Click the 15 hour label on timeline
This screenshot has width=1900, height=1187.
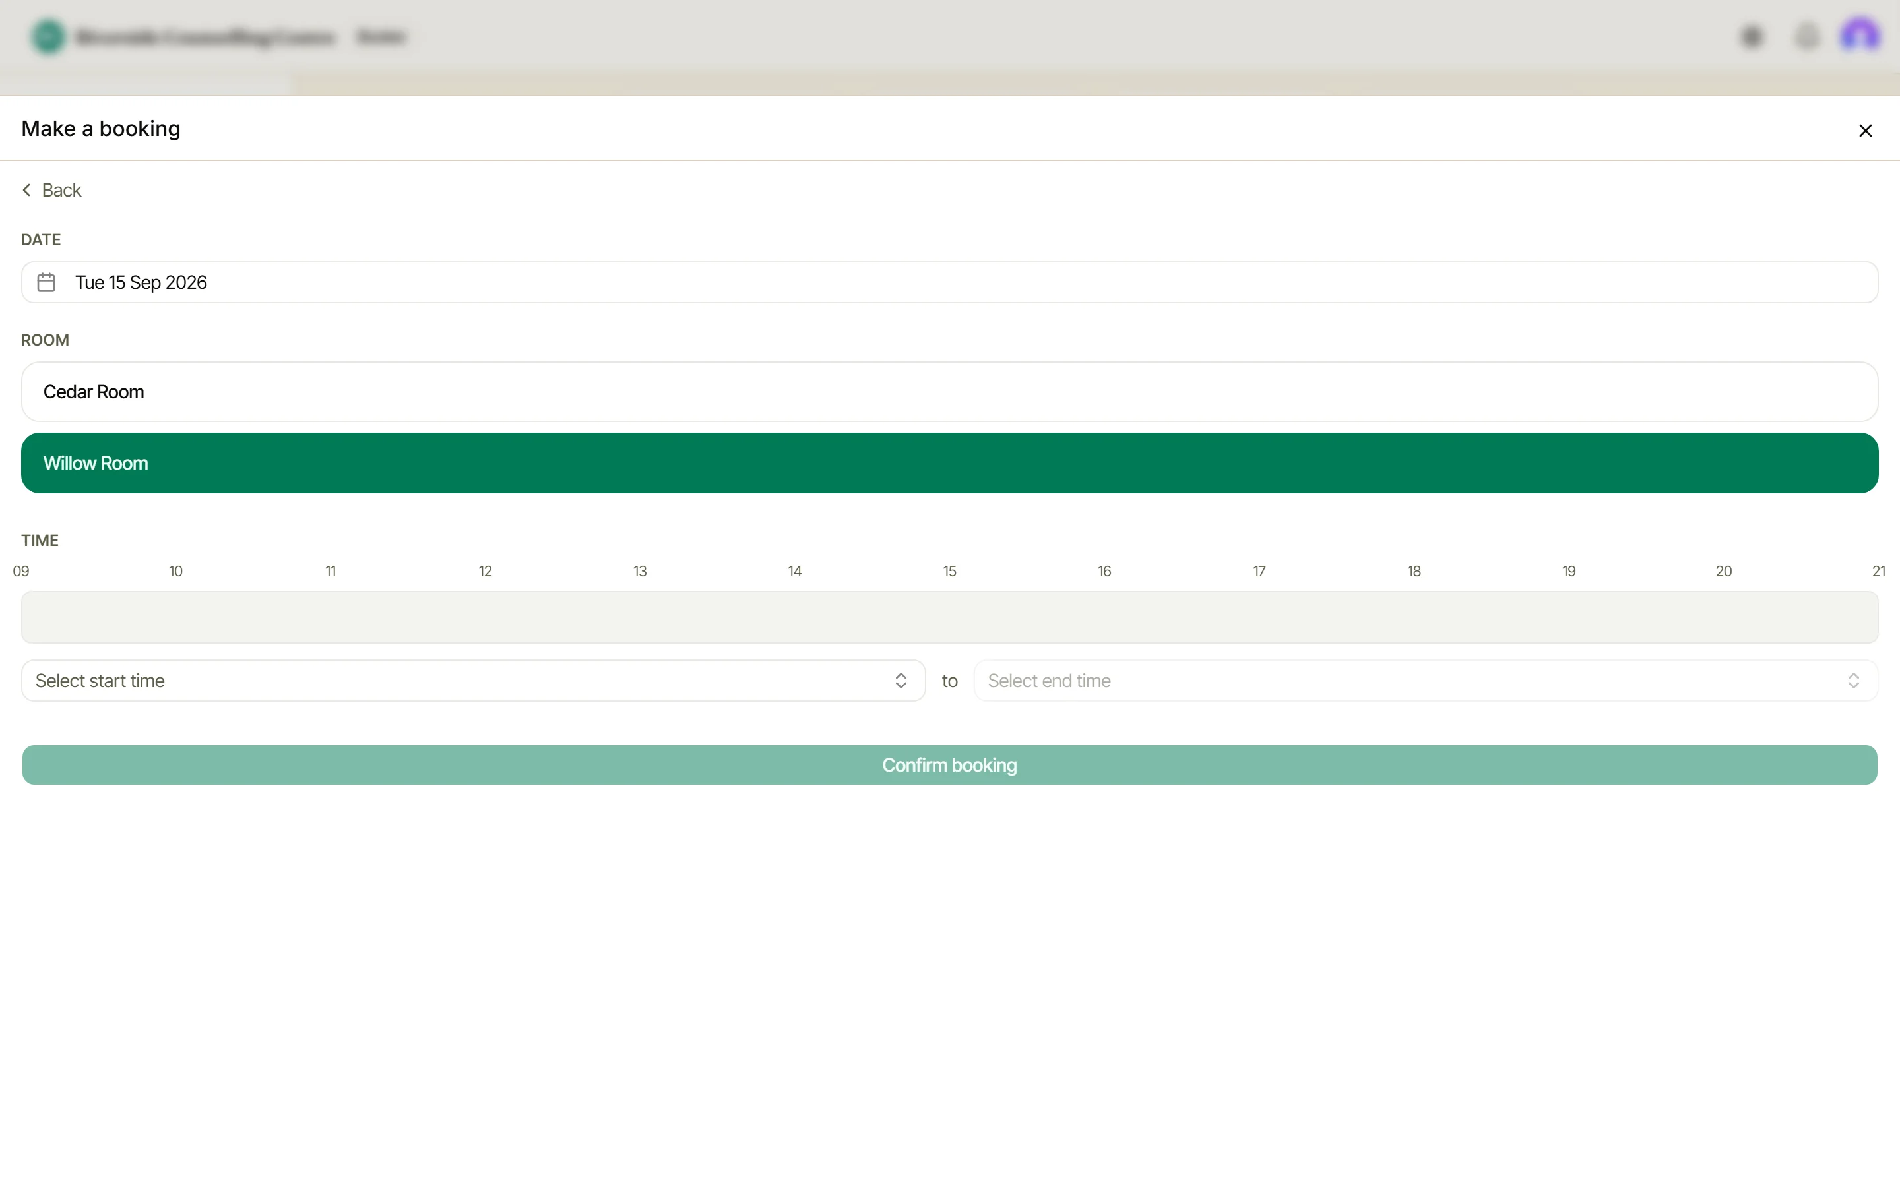click(949, 572)
